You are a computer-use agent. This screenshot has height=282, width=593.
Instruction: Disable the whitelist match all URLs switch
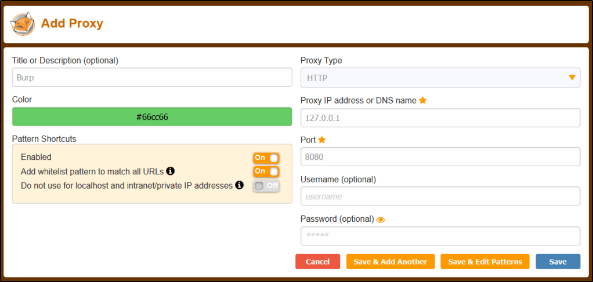coord(266,171)
